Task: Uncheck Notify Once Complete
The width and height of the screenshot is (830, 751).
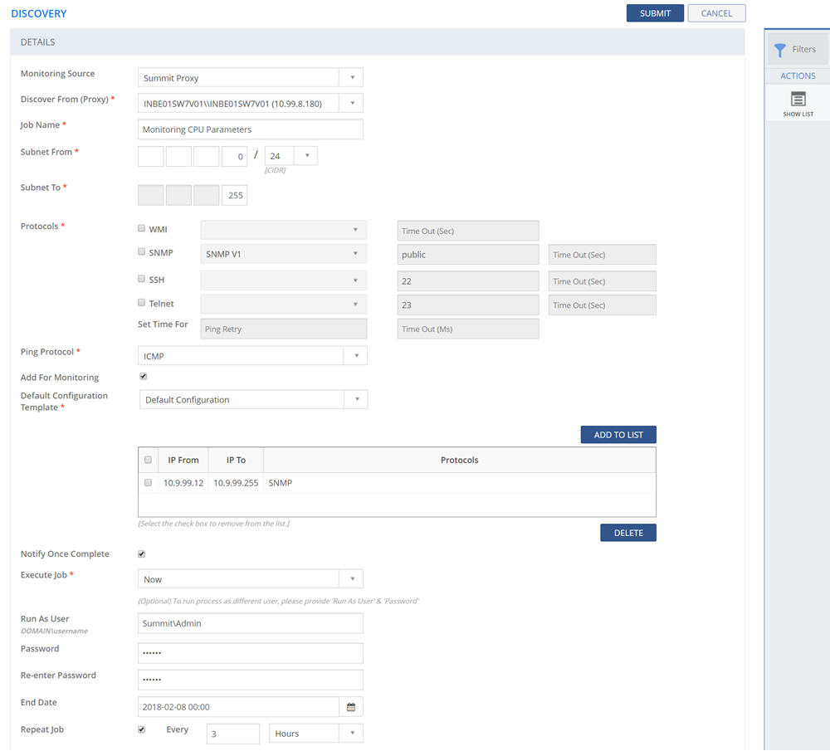Action: (x=142, y=553)
